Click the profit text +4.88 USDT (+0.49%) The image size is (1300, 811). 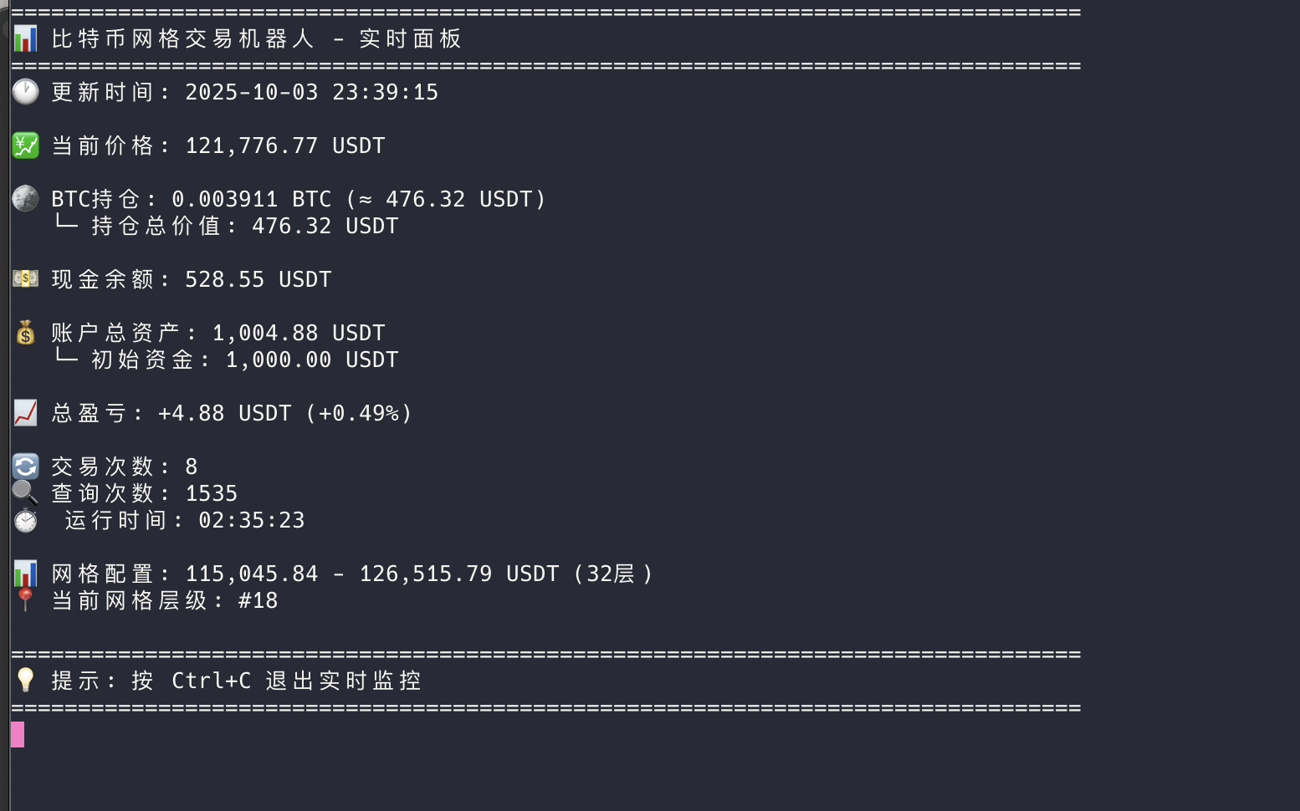tap(284, 413)
